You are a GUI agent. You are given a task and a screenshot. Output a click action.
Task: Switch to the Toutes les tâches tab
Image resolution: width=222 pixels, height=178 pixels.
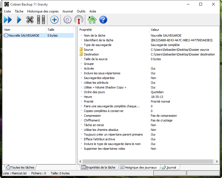tap(20, 167)
